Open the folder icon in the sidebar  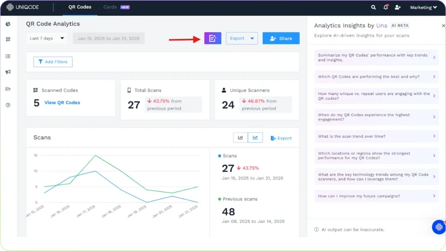click(8, 89)
